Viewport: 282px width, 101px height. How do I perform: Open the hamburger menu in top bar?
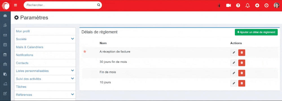pos(16,5)
